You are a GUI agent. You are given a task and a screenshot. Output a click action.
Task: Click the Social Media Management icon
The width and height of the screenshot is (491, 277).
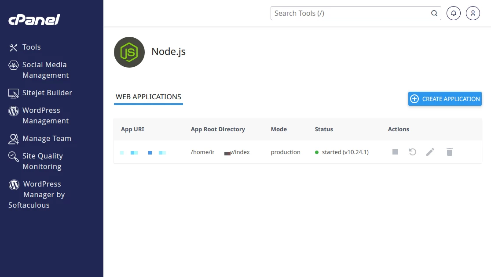[14, 65]
